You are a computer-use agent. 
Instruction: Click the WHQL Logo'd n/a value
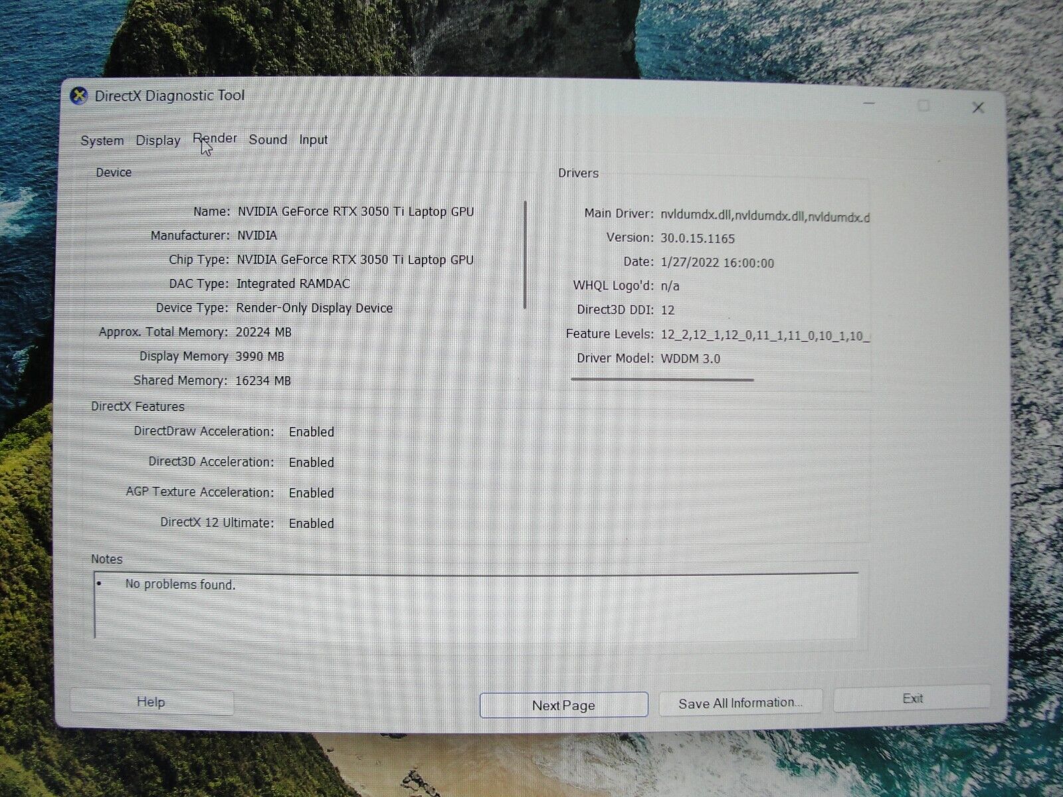point(670,286)
